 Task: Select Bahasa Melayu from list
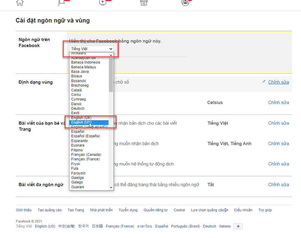84,67
